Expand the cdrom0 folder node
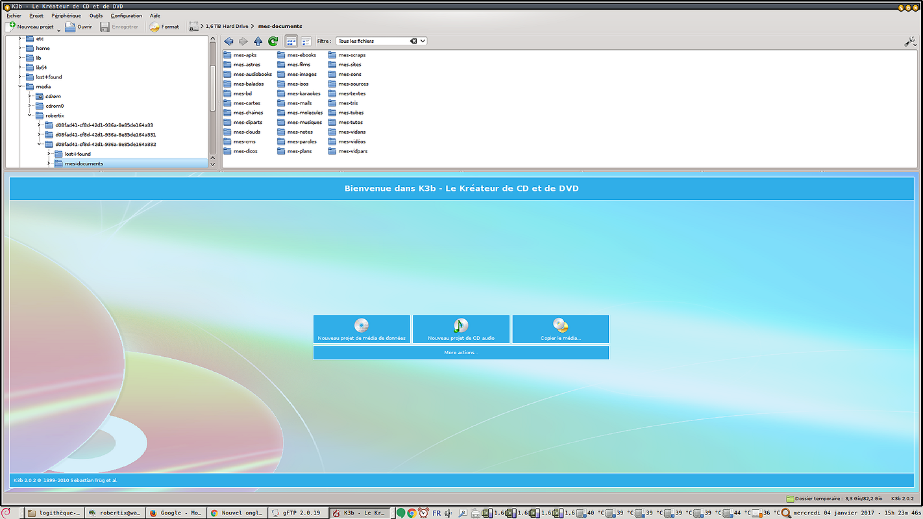This screenshot has height=519, width=923. pyautogui.click(x=30, y=106)
